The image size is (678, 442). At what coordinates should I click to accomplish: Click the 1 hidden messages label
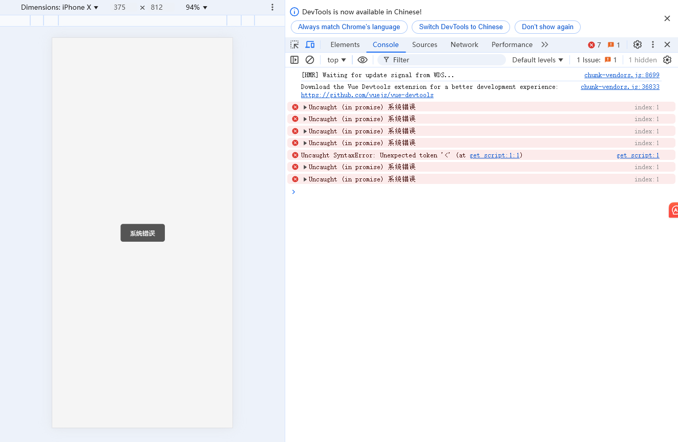(643, 60)
